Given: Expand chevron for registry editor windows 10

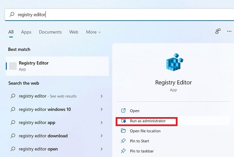Looking at the screenshot, I should (x=102, y=109).
